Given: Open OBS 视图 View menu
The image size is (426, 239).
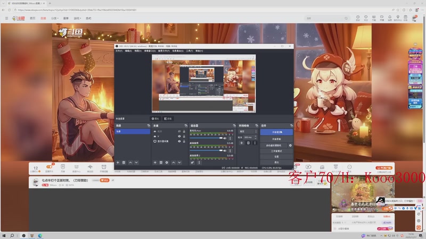Looking at the screenshot, I should pos(138,51).
